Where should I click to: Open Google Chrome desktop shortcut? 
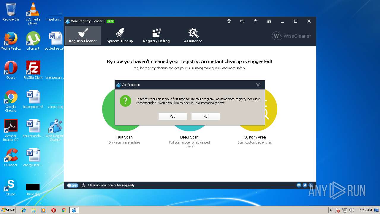[11, 101]
